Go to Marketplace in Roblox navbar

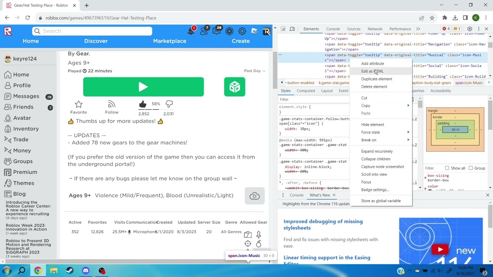(169, 41)
